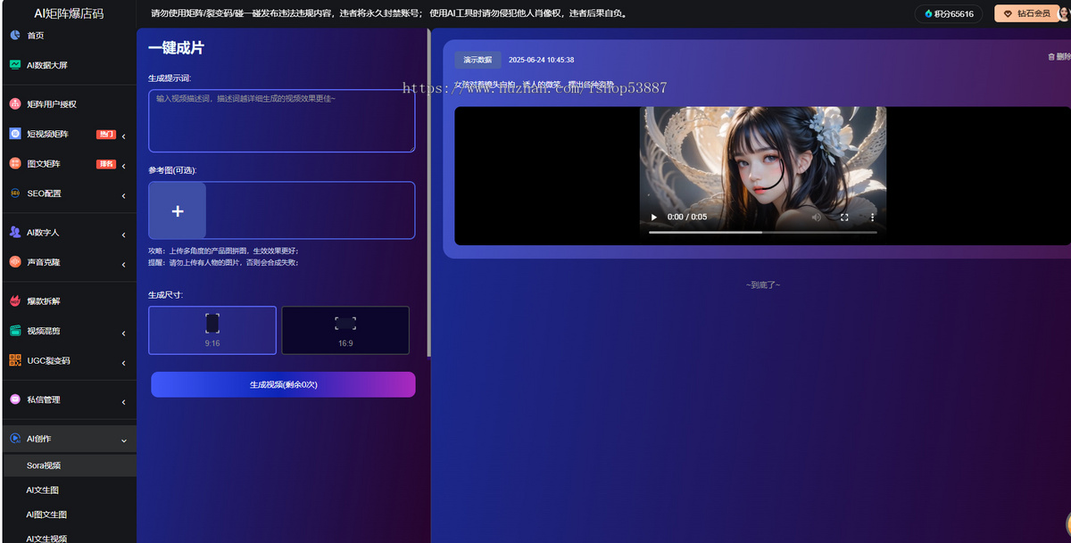Go to 首页 menu label
Image resolution: width=1071 pixels, height=543 pixels.
(x=36, y=35)
